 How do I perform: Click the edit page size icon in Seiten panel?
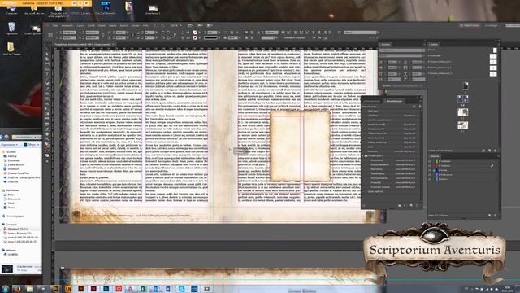(483, 151)
